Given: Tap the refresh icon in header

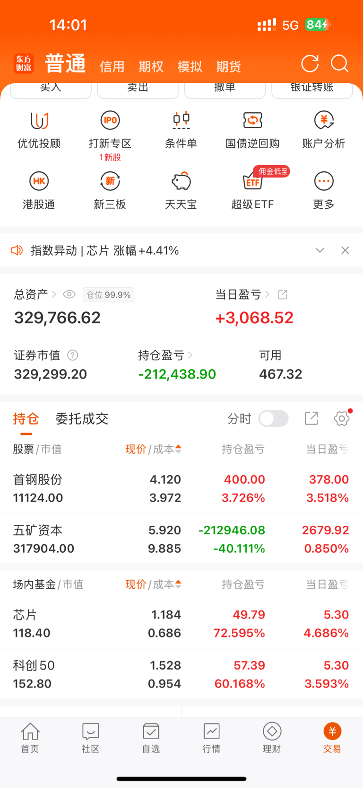Looking at the screenshot, I should (310, 63).
